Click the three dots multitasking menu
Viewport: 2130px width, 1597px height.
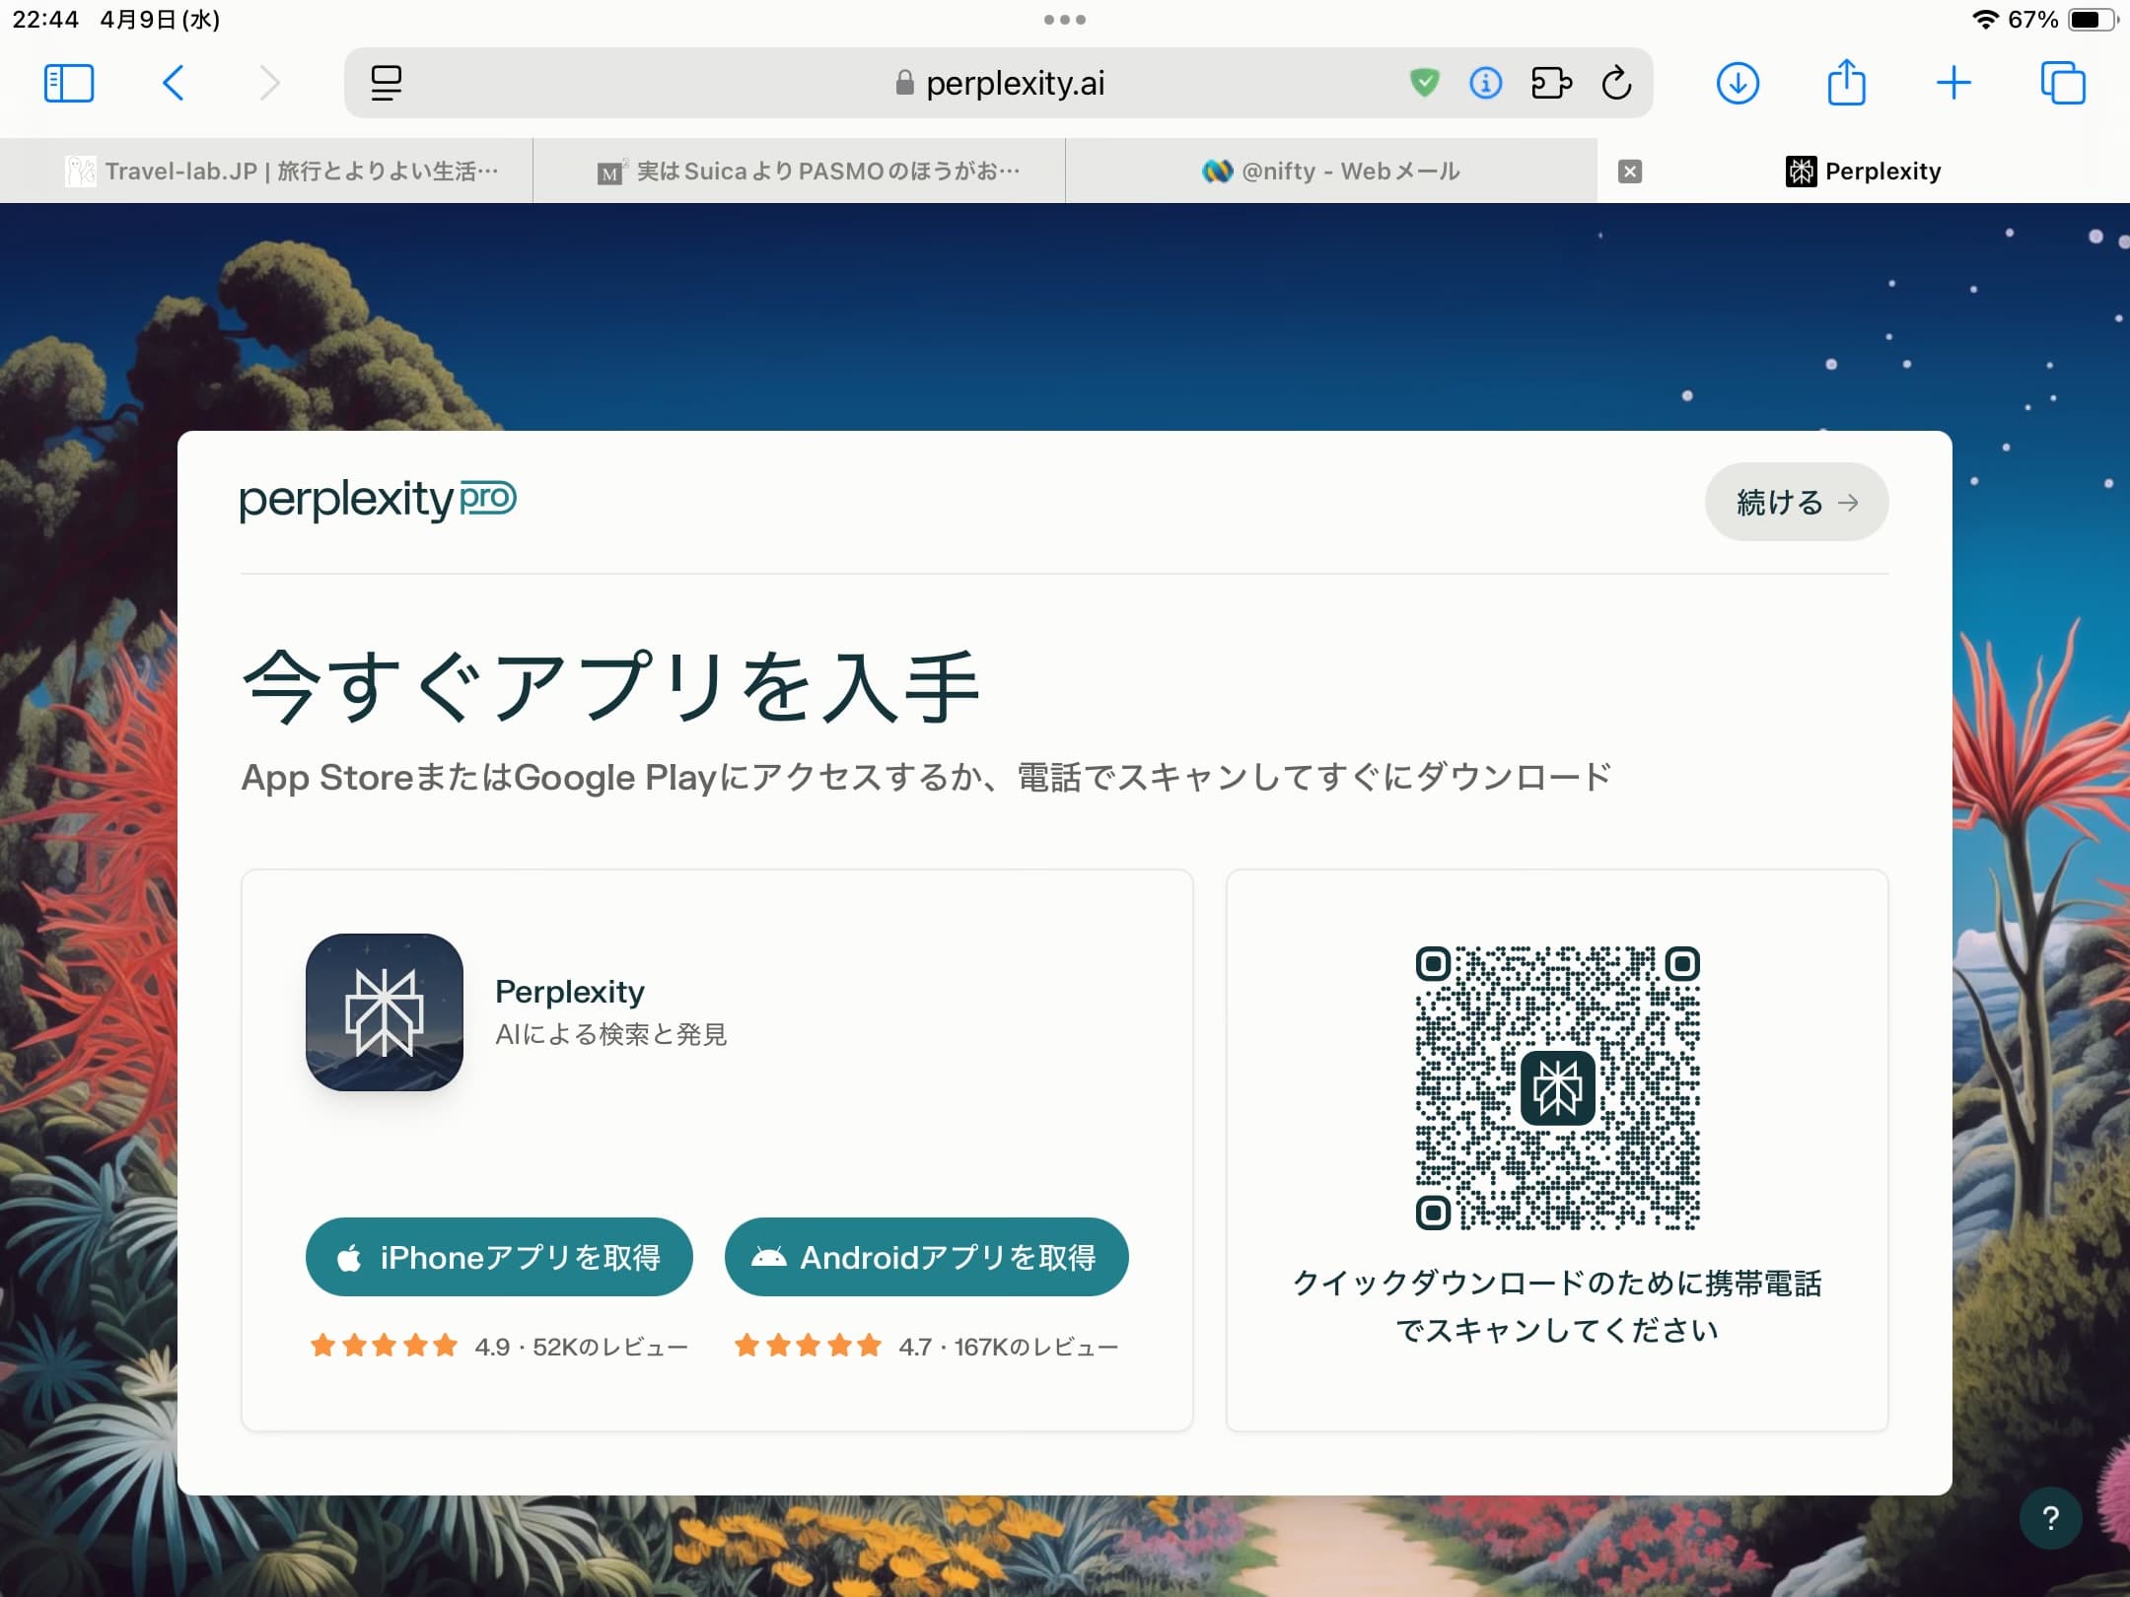coord(1065,20)
